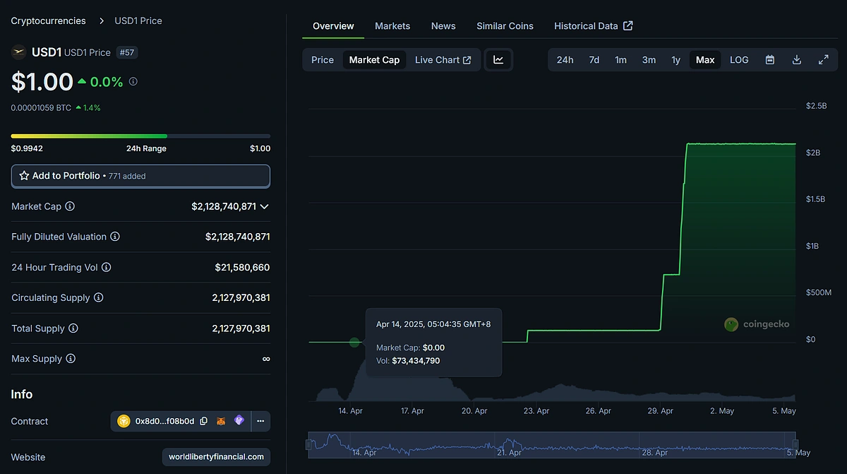Click the star icon in Add to Portfolio
The width and height of the screenshot is (847, 474).
(x=24, y=175)
